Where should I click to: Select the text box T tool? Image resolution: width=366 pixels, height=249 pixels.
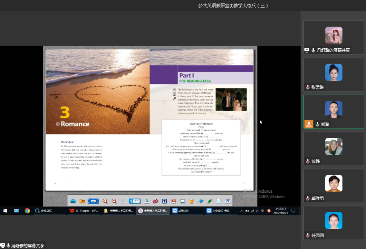click(x=164, y=201)
